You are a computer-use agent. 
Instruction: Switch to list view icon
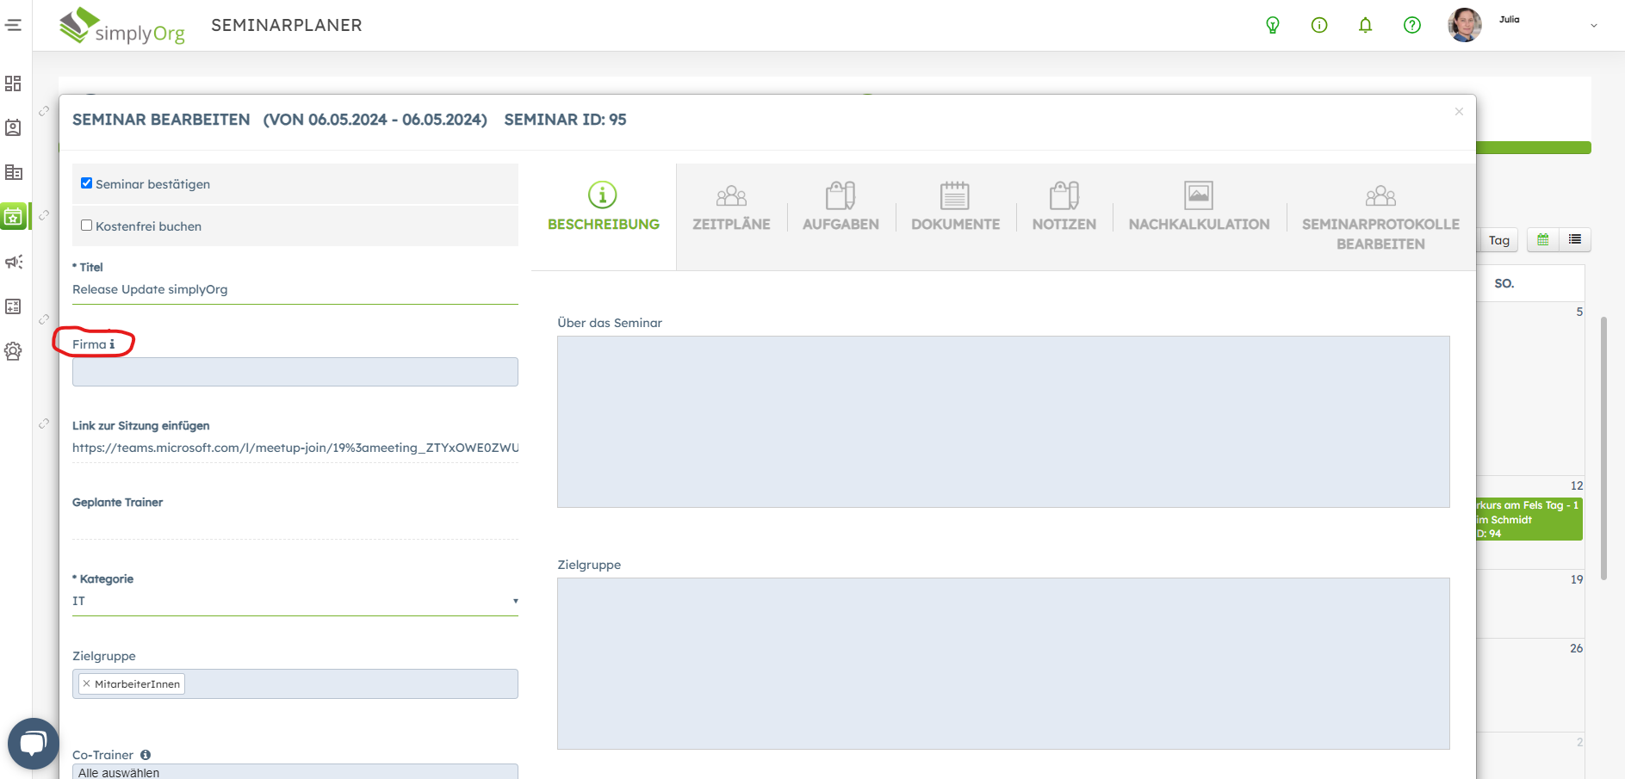coord(1574,239)
